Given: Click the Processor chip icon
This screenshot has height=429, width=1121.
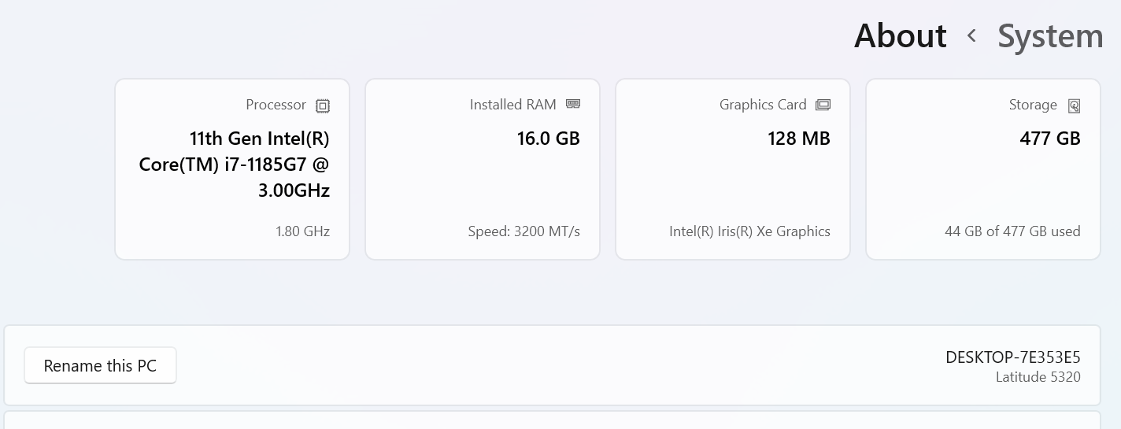Looking at the screenshot, I should [x=323, y=105].
